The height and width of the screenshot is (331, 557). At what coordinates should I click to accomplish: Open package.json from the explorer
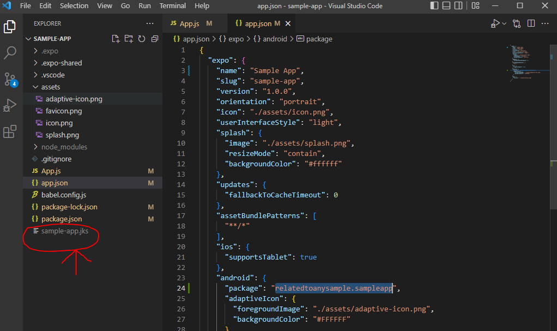coord(62,219)
